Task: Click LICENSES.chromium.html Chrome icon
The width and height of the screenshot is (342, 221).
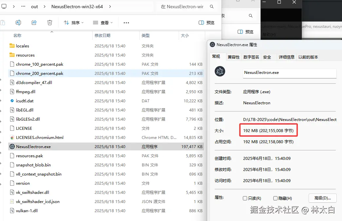Action: pos(12,138)
